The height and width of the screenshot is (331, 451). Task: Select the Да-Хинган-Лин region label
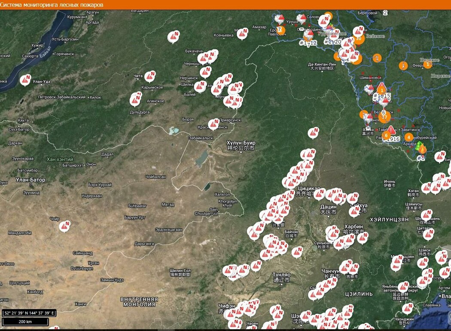(x=322, y=64)
